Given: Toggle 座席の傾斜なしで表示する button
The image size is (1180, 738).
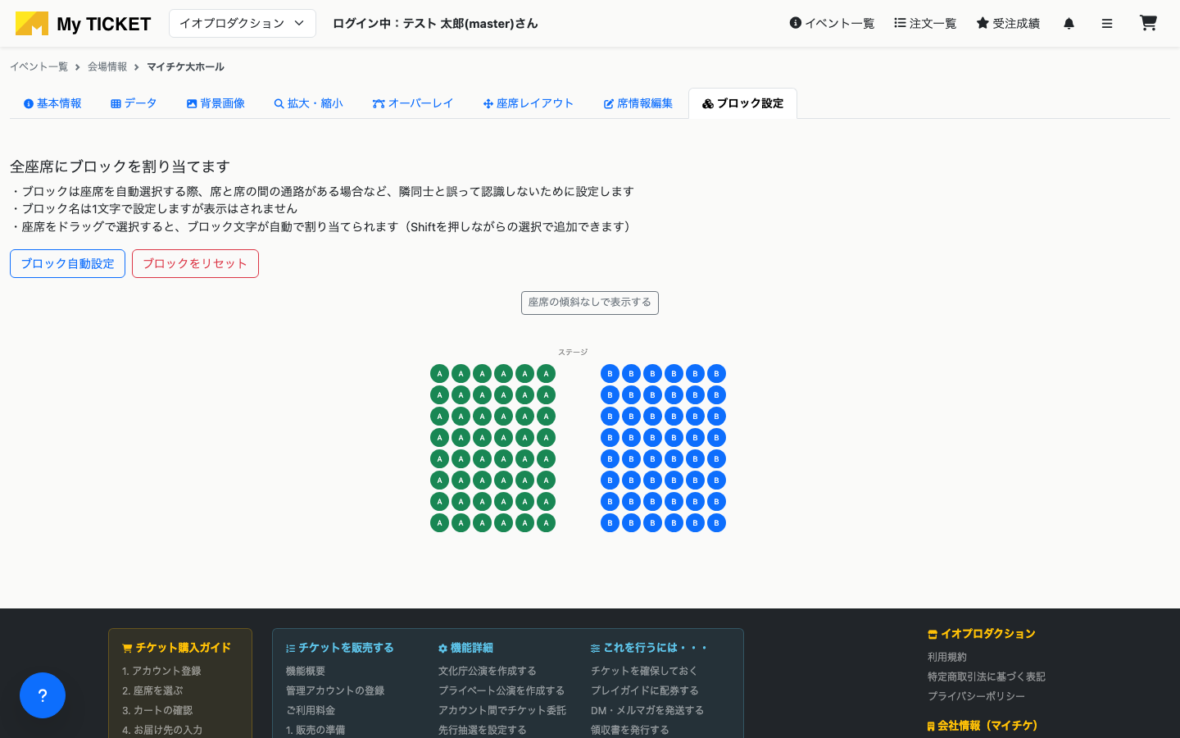Looking at the screenshot, I should [590, 303].
